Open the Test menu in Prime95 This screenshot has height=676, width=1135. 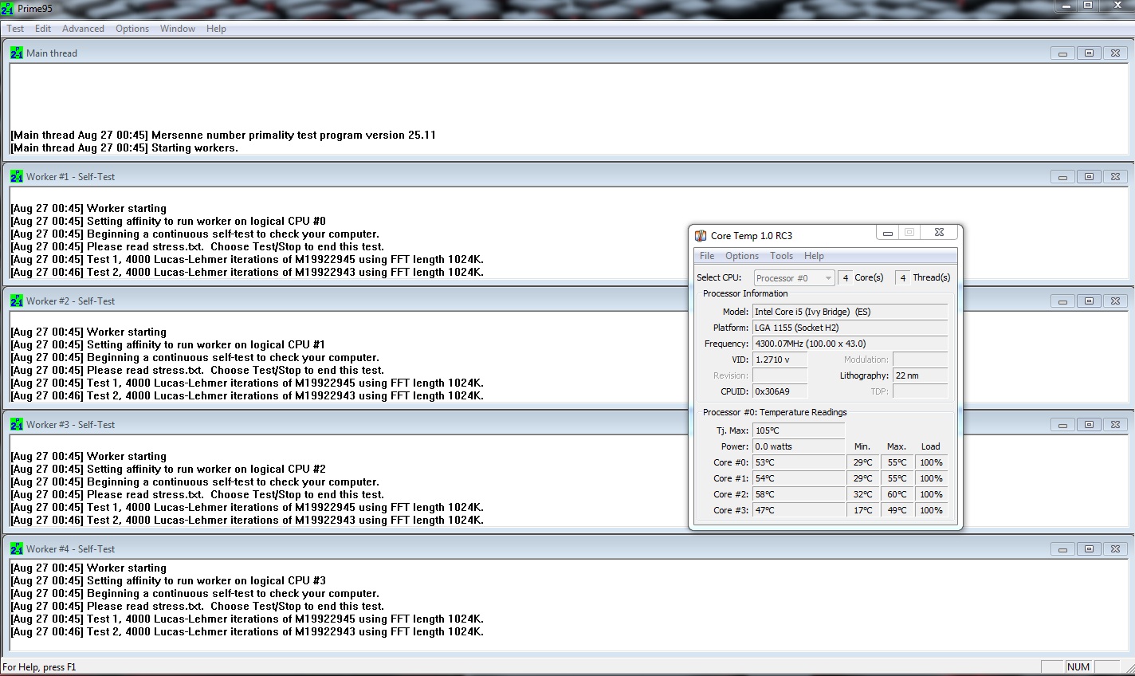point(15,29)
